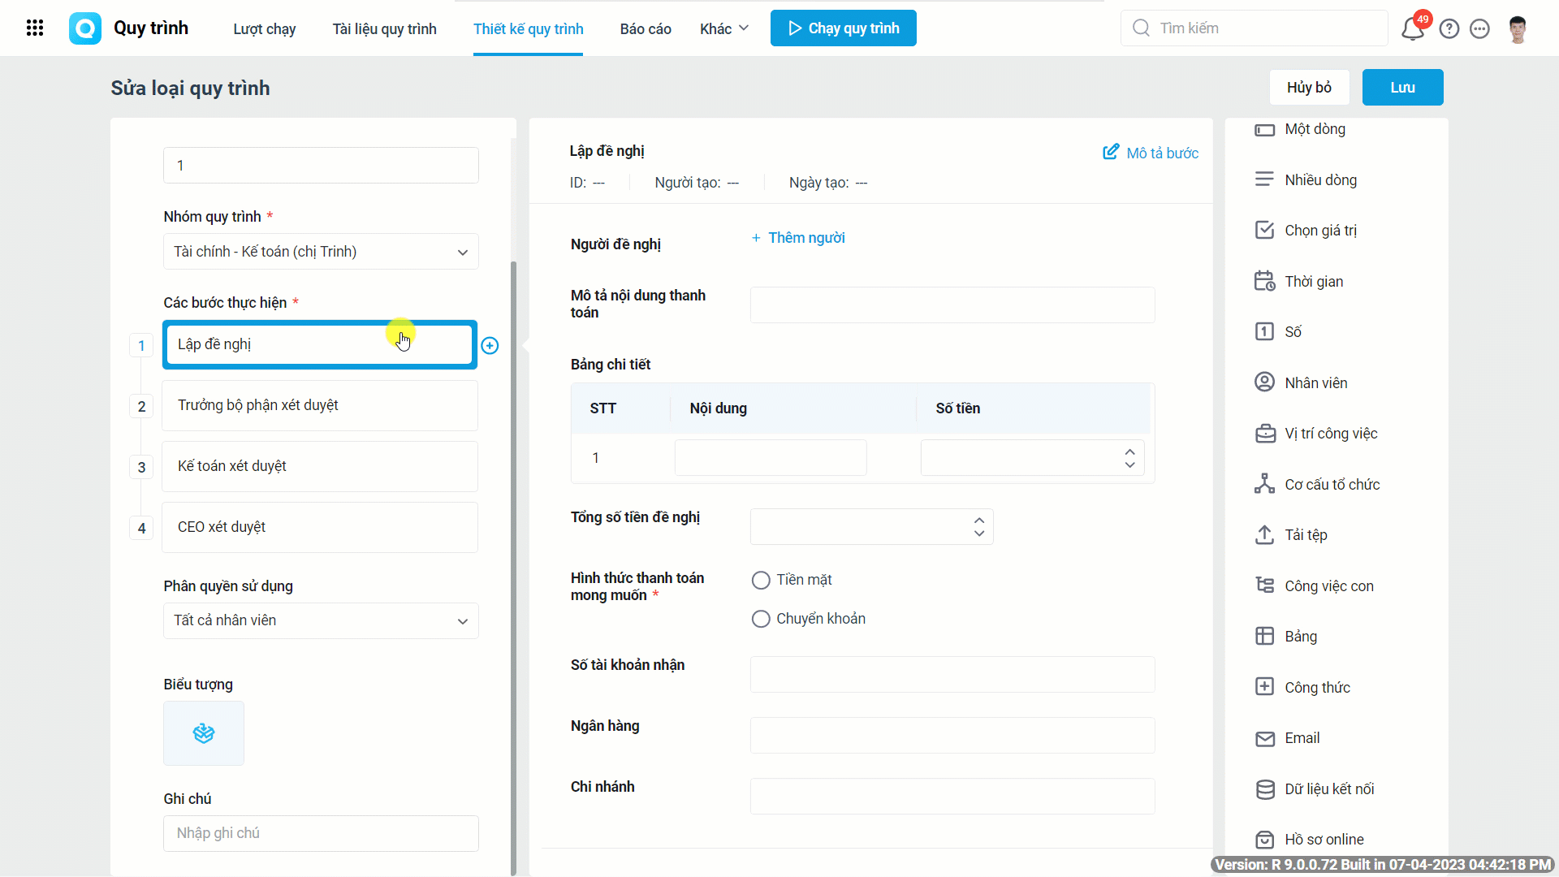The image size is (1559, 877).
Task: Click the Thêm người link
Action: click(x=798, y=238)
